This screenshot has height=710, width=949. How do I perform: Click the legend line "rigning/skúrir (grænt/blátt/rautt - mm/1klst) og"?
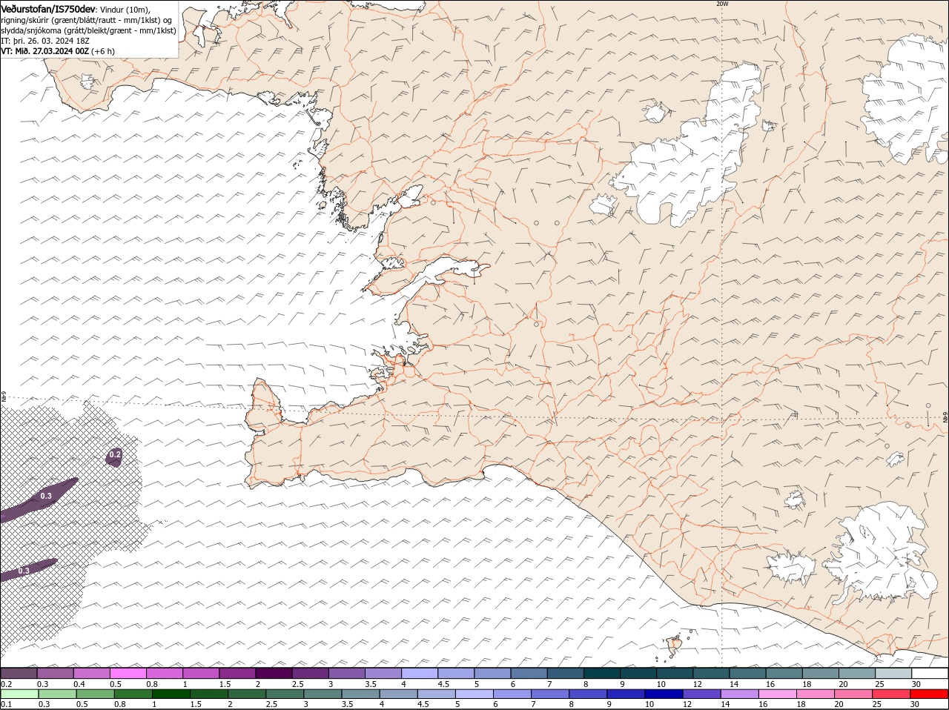point(87,20)
